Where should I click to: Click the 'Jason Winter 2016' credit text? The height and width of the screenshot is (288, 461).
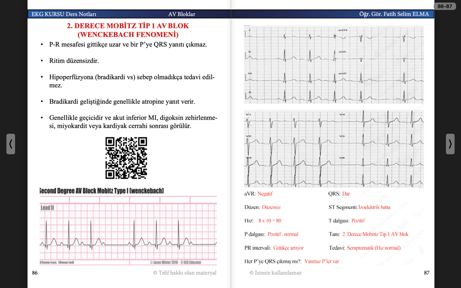pos(175,263)
